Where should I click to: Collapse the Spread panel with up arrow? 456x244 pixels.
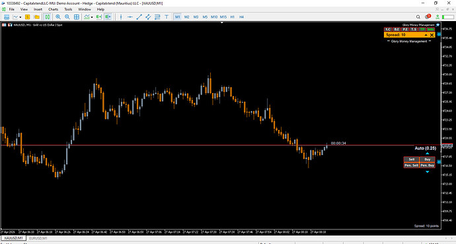coord(426,35)
